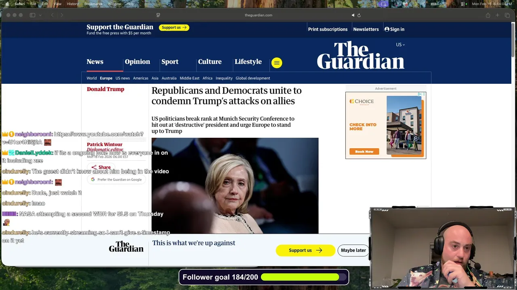Click the webcam overlay video

pyautogui.click(x=442, y=248)
